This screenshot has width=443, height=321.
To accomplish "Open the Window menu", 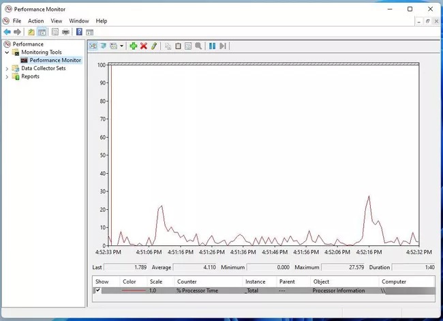I will click(x=79, y=21).
